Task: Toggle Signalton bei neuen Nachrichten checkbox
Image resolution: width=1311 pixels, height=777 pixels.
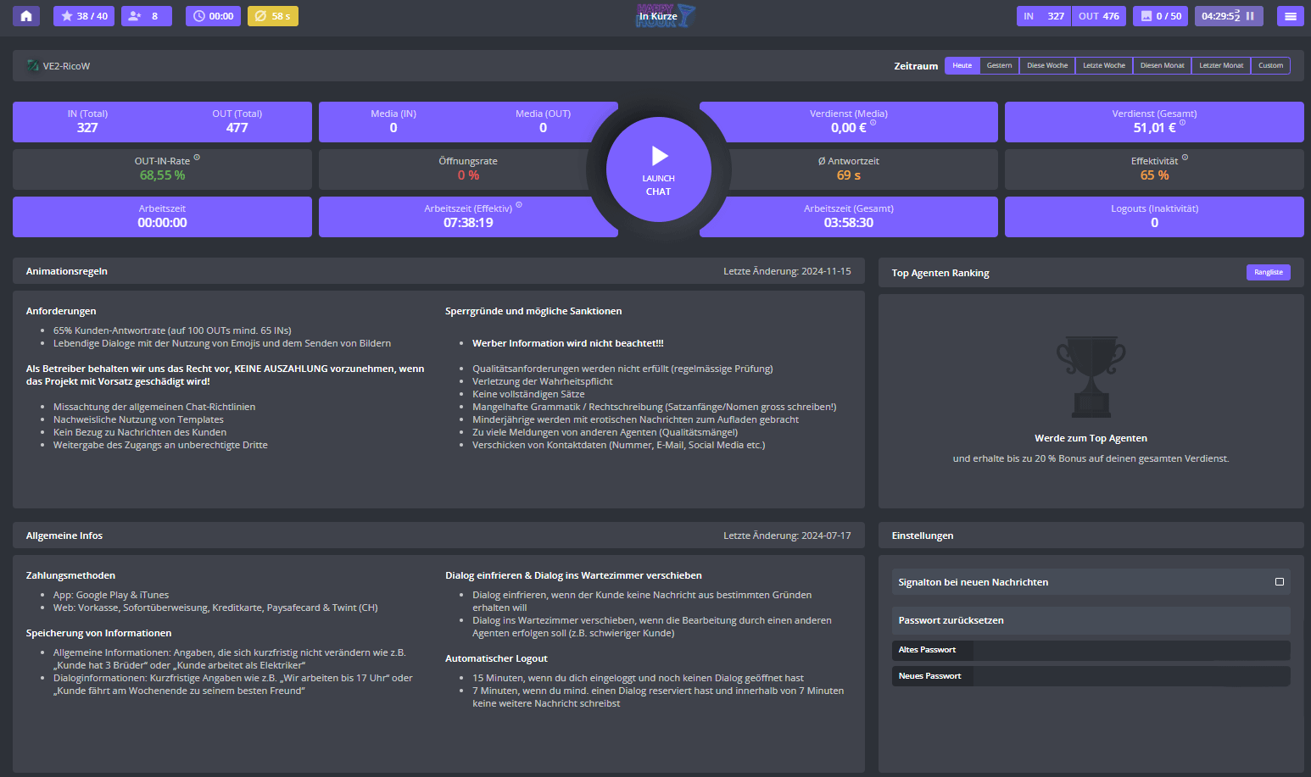Action: pos(1280,582)
